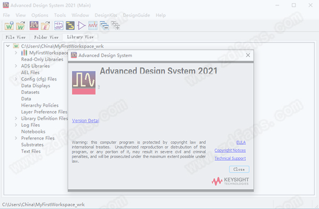Expand the MyFirstWorkspace library node

(x=16, y=53)
